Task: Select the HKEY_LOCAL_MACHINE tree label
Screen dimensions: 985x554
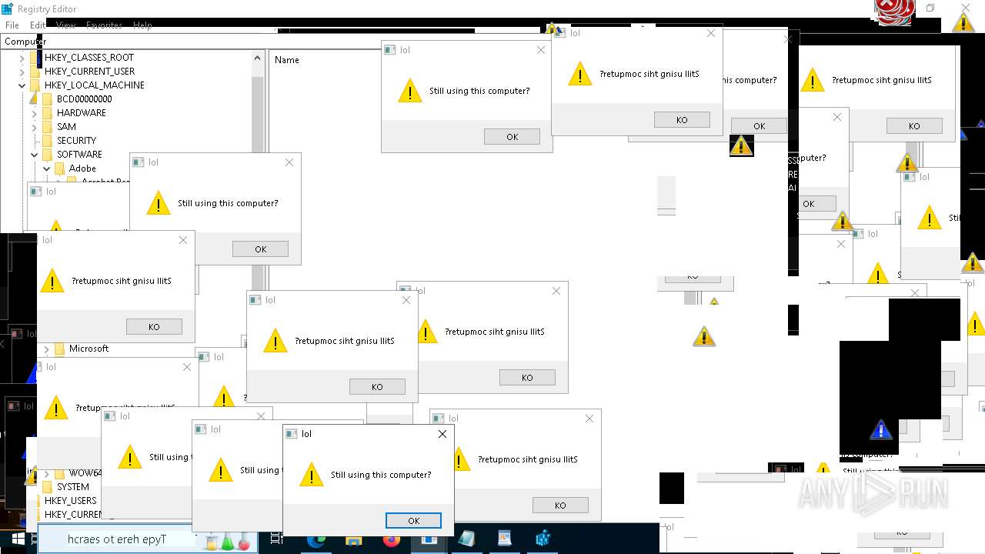Action: point(94,85)
